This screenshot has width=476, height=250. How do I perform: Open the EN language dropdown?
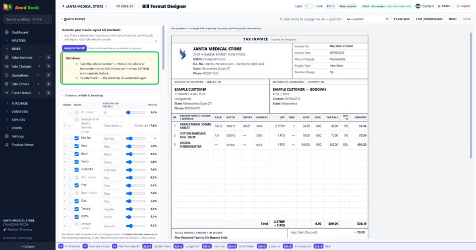[x=330, y=6]
